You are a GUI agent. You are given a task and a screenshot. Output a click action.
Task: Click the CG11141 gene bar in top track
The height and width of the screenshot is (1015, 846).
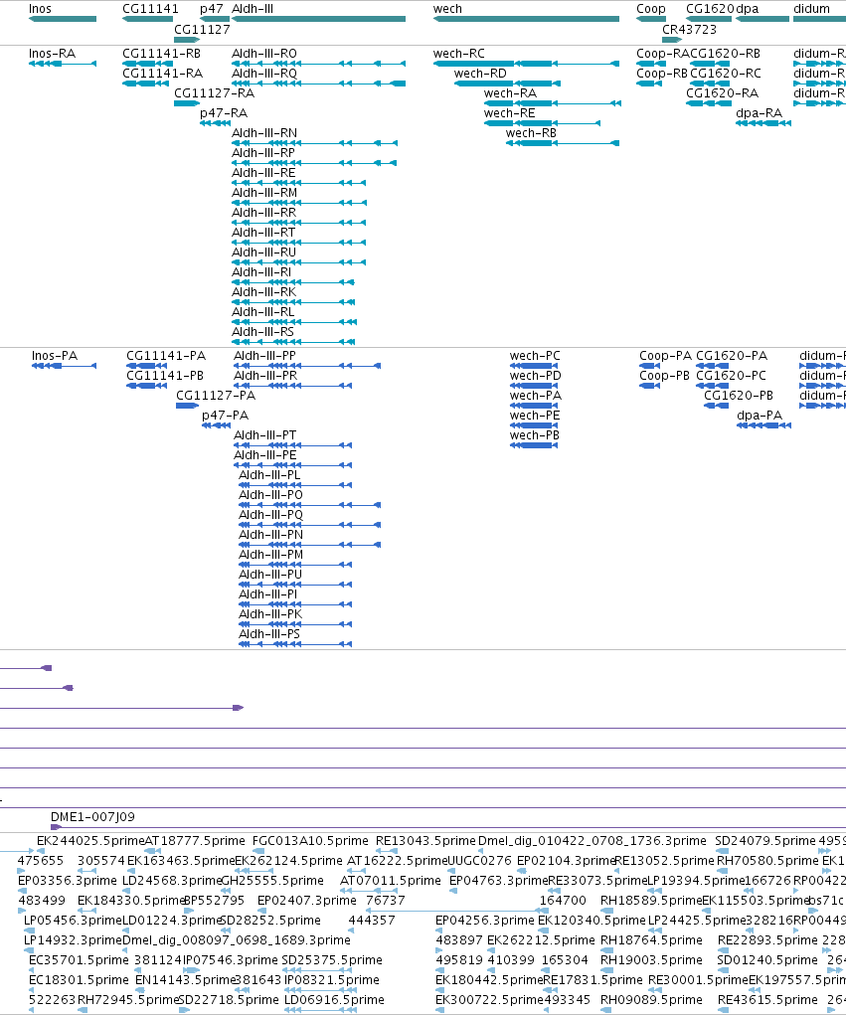pyautogui.click(x=147, y=19)
